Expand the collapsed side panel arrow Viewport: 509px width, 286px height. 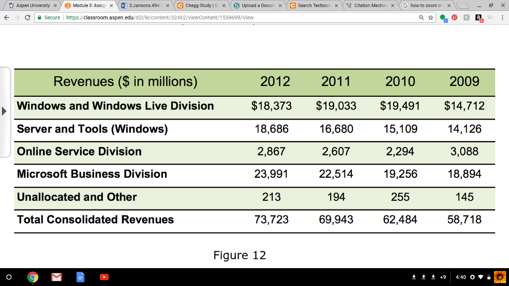click(x=4, y=111)
